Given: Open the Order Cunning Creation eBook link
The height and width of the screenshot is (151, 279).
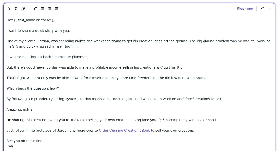Looking at the screenshot, I should (124, 131).
